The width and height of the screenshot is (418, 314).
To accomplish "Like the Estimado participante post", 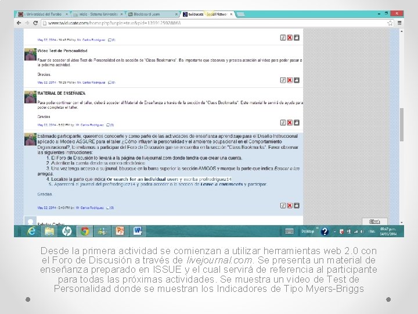I will click(297, 206).
